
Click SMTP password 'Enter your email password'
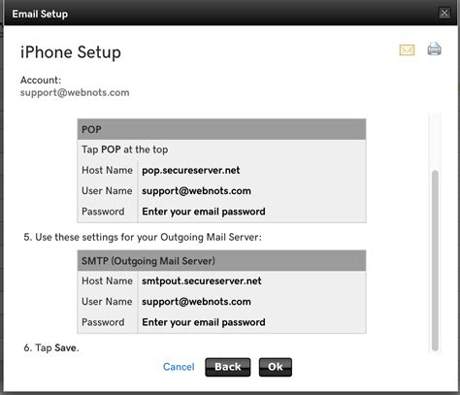(204, 322)
